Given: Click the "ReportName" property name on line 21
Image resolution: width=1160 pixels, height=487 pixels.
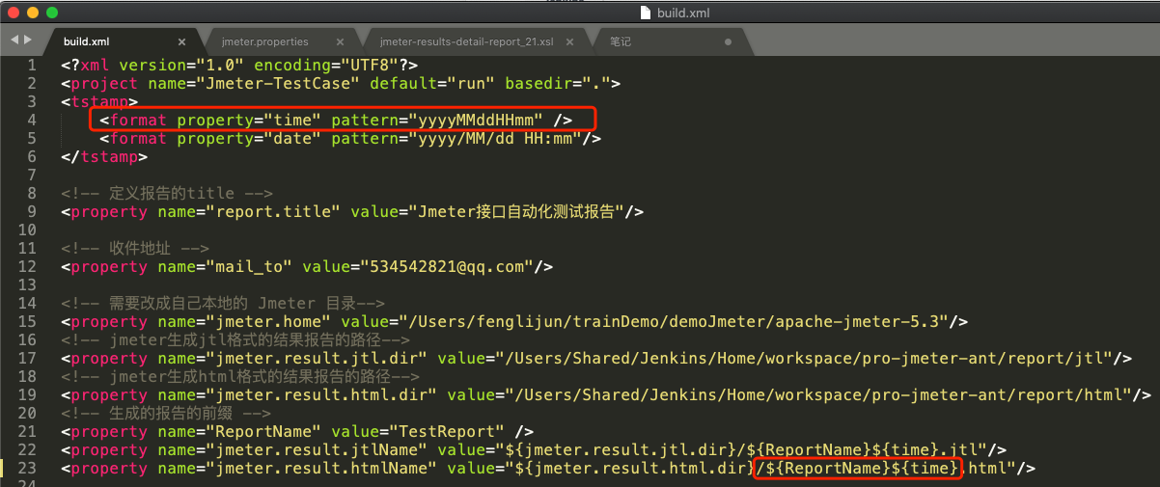Looking at the screenshot, I should click(263, 431).
